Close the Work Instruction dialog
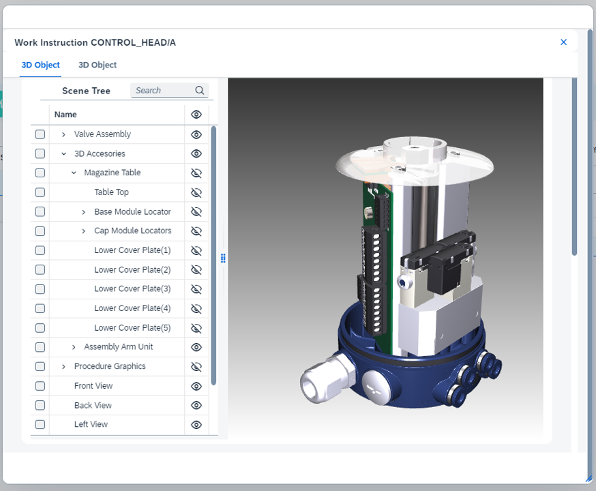The width and height of the screenshot is (596, 491). (563, 42)
